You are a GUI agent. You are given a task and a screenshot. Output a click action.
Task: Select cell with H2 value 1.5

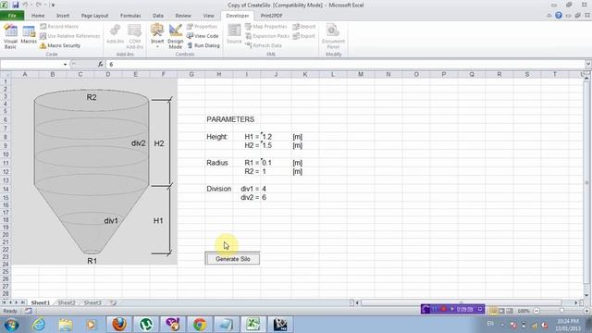276,145
